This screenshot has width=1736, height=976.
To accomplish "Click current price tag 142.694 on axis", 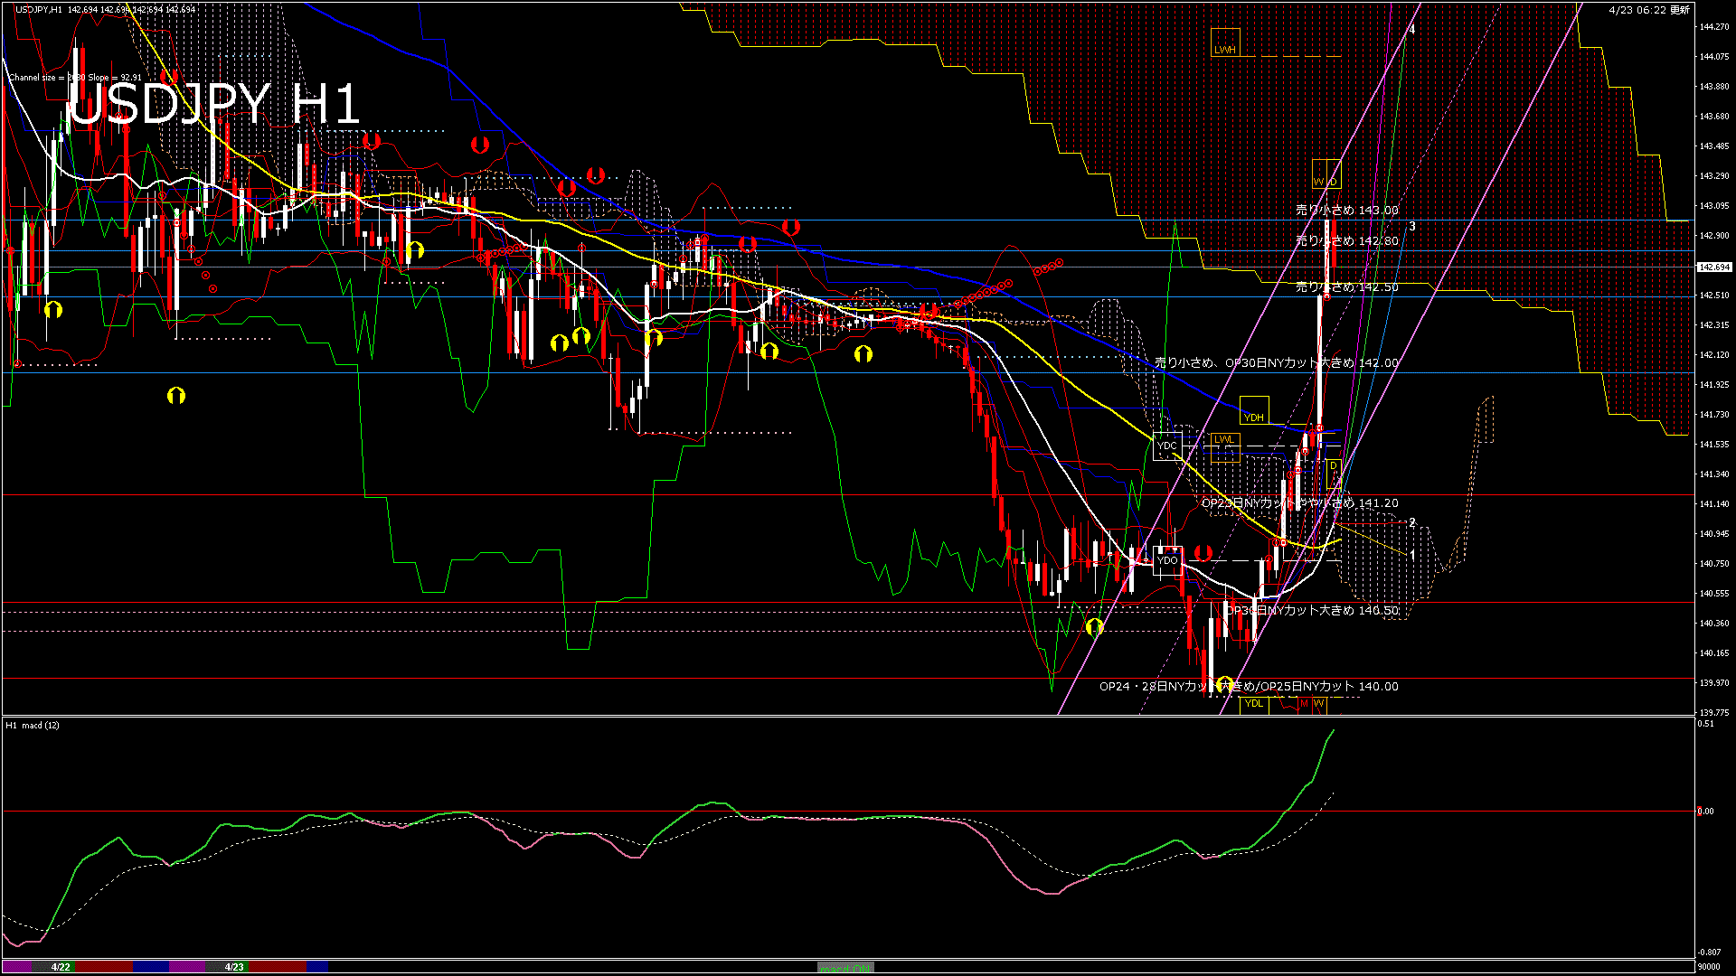I will click(x=1713, y=267).
